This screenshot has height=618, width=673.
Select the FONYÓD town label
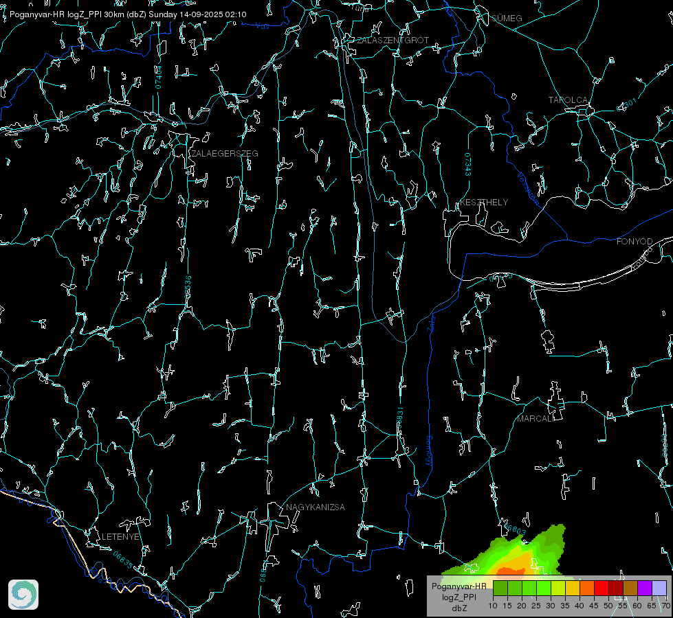click(x=635, y=242)
